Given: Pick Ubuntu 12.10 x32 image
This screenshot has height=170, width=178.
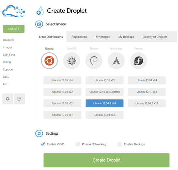Looking at the screenshot, I should click(x=62, y=103).
